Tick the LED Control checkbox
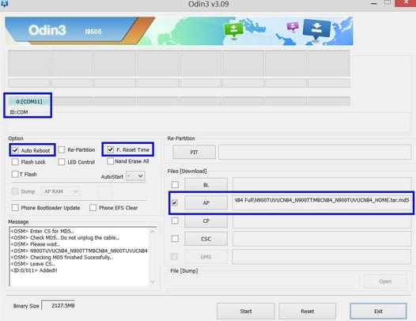This screenshot has width=416, height=321. click(x=62, y=162)
